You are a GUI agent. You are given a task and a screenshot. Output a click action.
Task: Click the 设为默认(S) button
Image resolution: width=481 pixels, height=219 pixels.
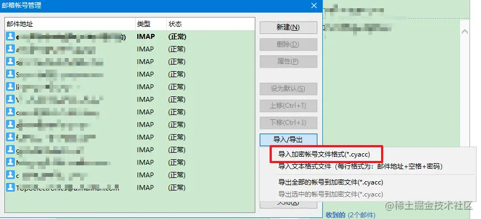click(288, 89)
